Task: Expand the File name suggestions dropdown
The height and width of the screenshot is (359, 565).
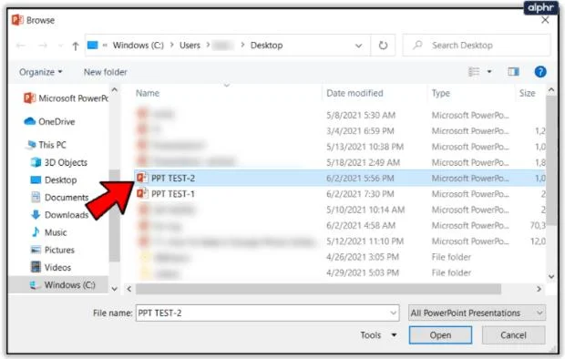Action: (x=394, y=313)
